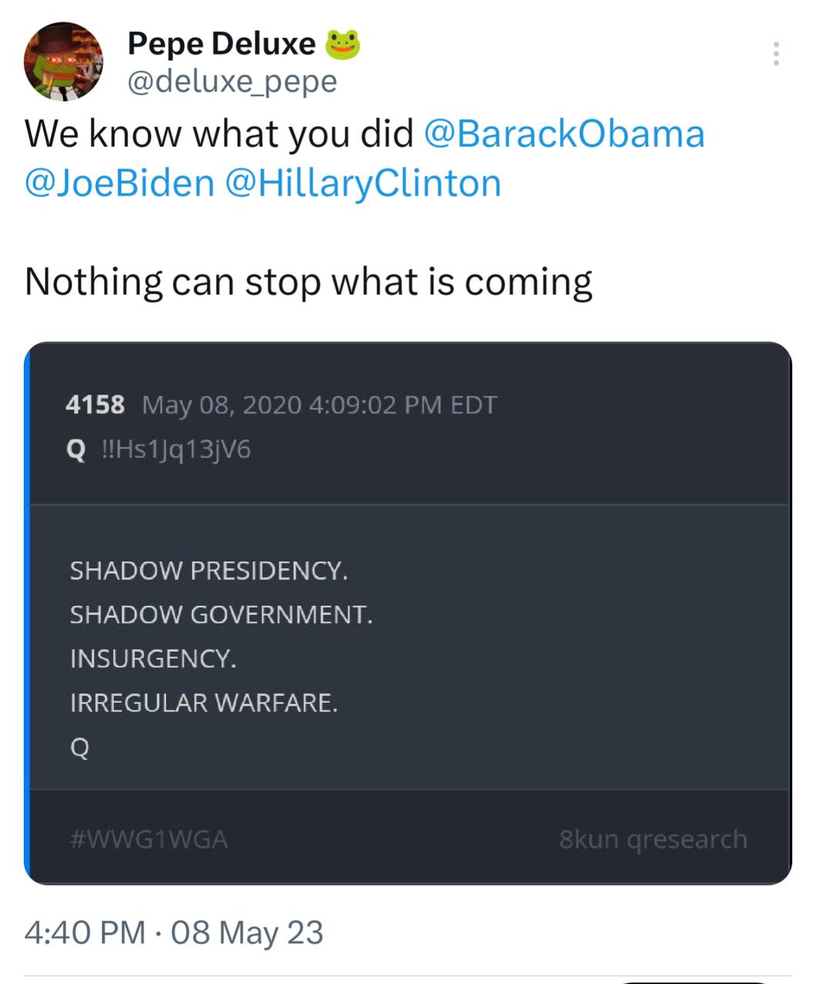Click the frog emoji beside the display name
This screenshot has width=816, height=984.
click(x=343, y=45)
